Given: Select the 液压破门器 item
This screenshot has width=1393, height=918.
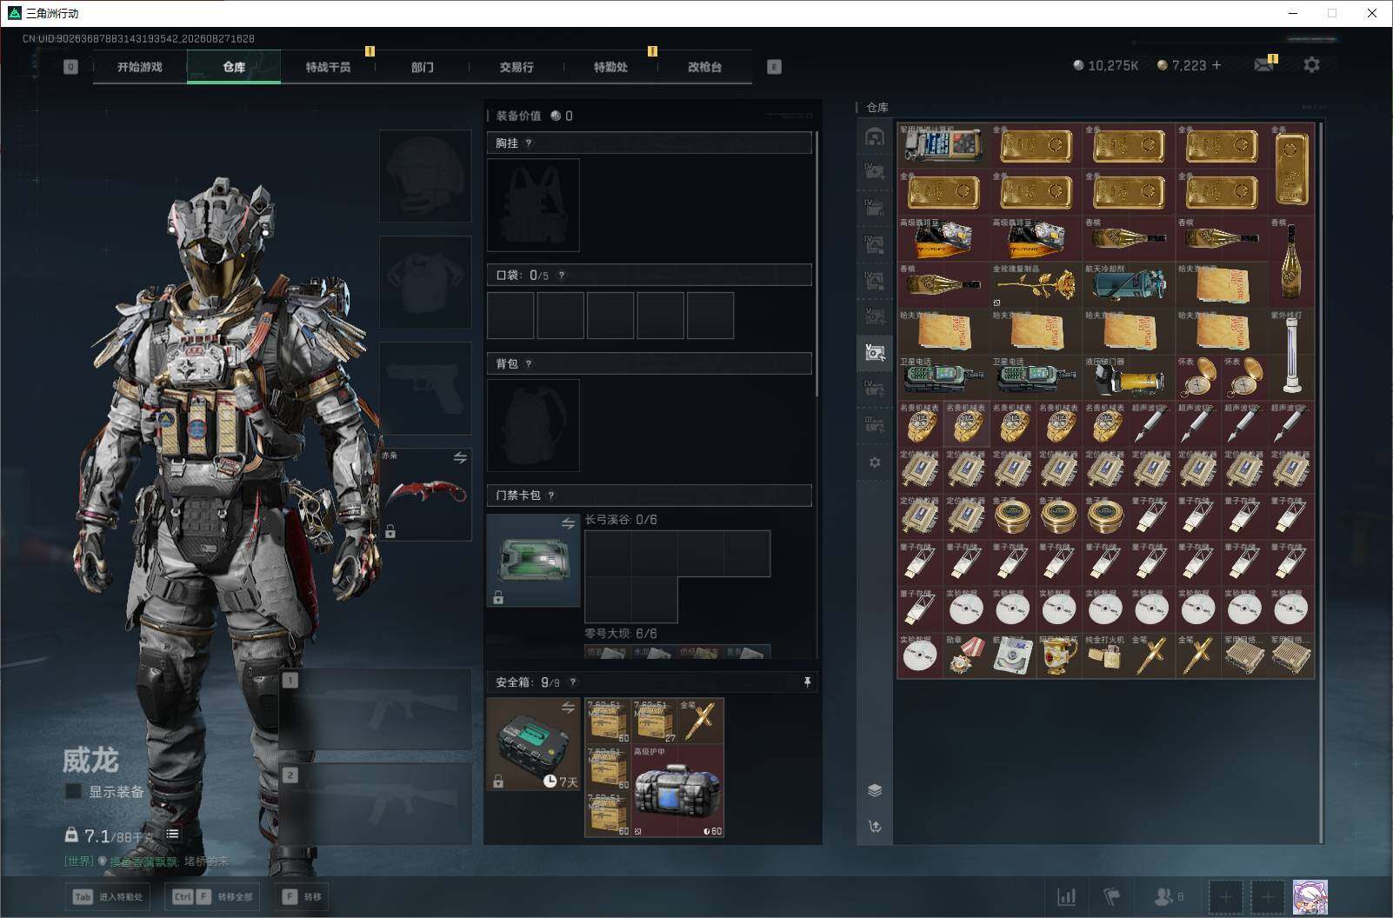Looking at the screenshot, I should click(1129, 377).
